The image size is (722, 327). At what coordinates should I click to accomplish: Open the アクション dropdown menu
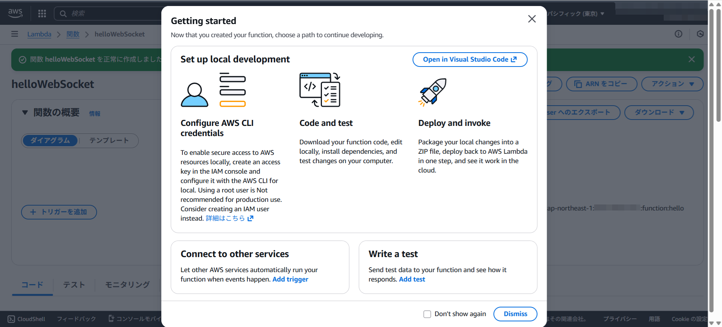672,84
